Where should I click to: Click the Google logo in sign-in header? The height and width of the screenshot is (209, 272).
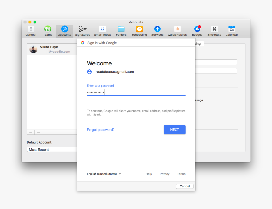(x=83, y=43)
